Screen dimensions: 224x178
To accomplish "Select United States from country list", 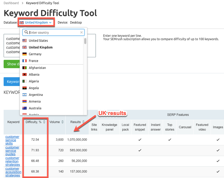I will 38,41.
